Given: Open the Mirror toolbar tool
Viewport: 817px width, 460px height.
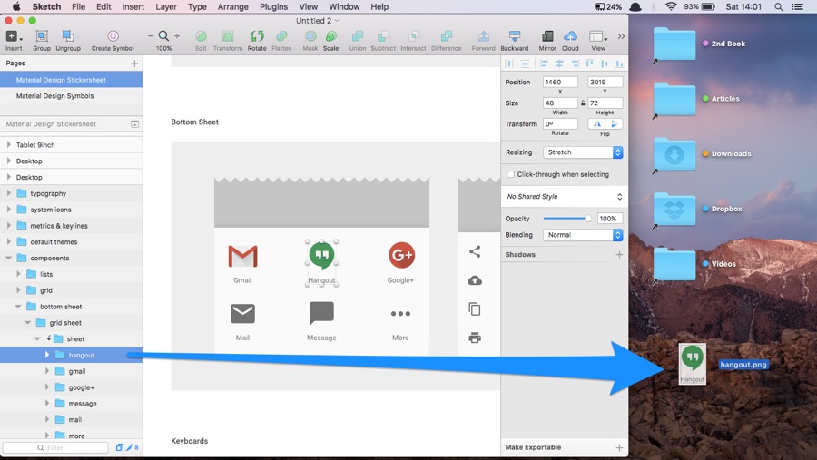Looking at the screenshot, I should [x=547, y=40].
